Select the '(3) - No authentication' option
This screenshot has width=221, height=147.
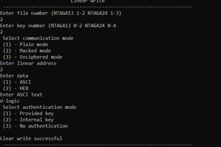point(35,126)
